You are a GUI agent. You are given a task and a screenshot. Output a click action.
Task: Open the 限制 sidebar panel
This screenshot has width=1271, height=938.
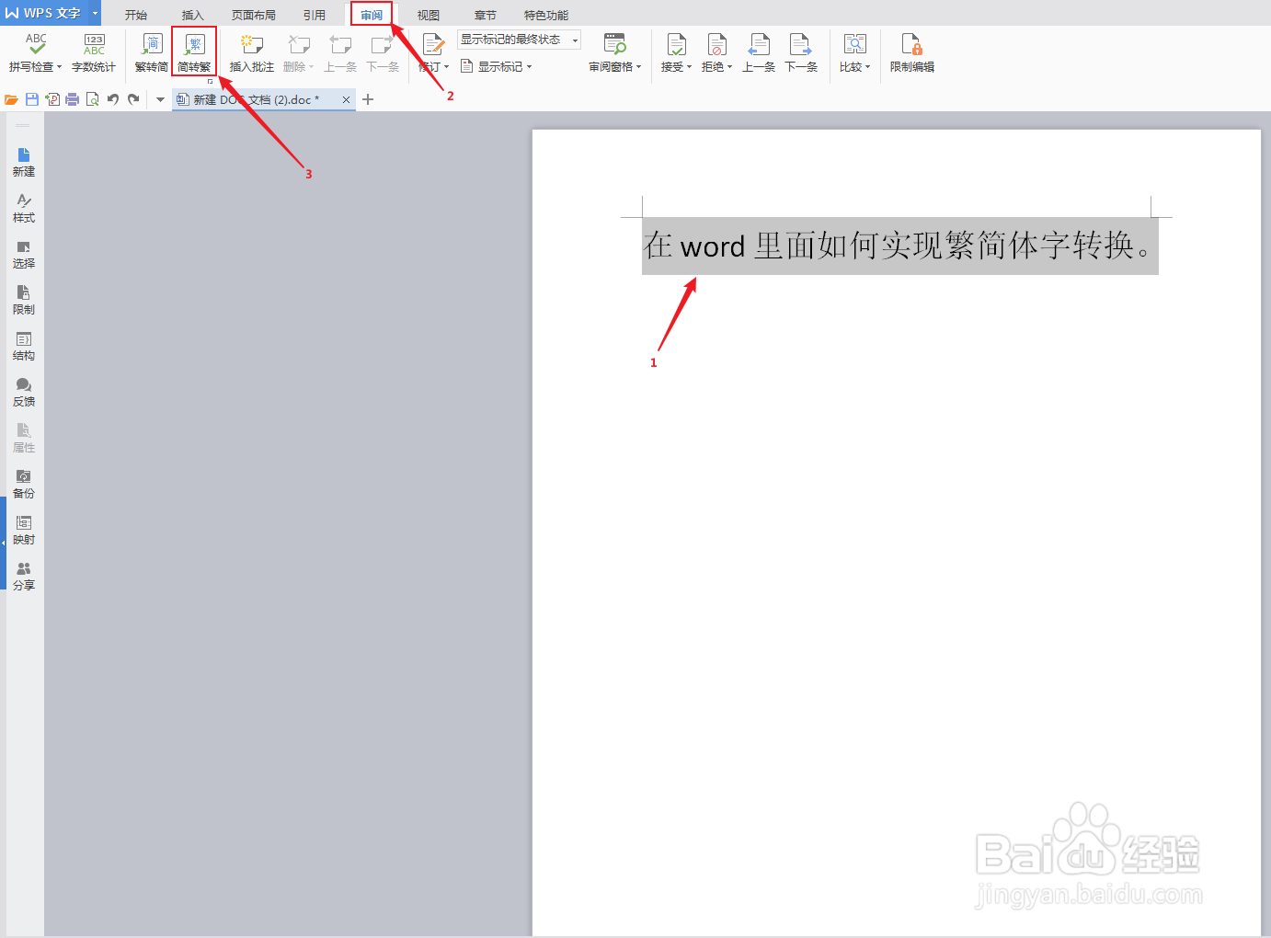[24, 301]
